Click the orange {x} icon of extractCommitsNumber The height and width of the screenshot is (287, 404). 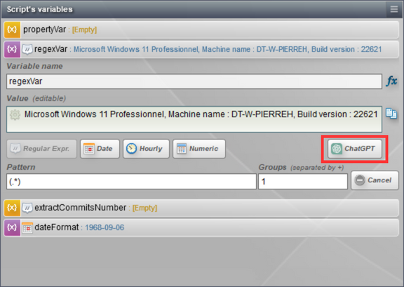[x=12, y=208]
